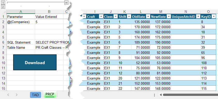The height and width of the screenshot is (99, 218).
Task: Click KeyID cell 115
Action: (208, 88)
